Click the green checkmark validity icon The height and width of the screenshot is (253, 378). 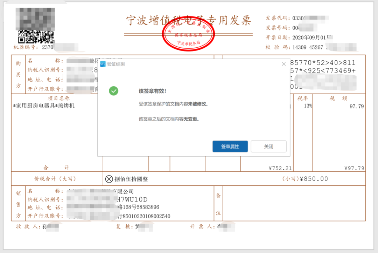point(113,91)
